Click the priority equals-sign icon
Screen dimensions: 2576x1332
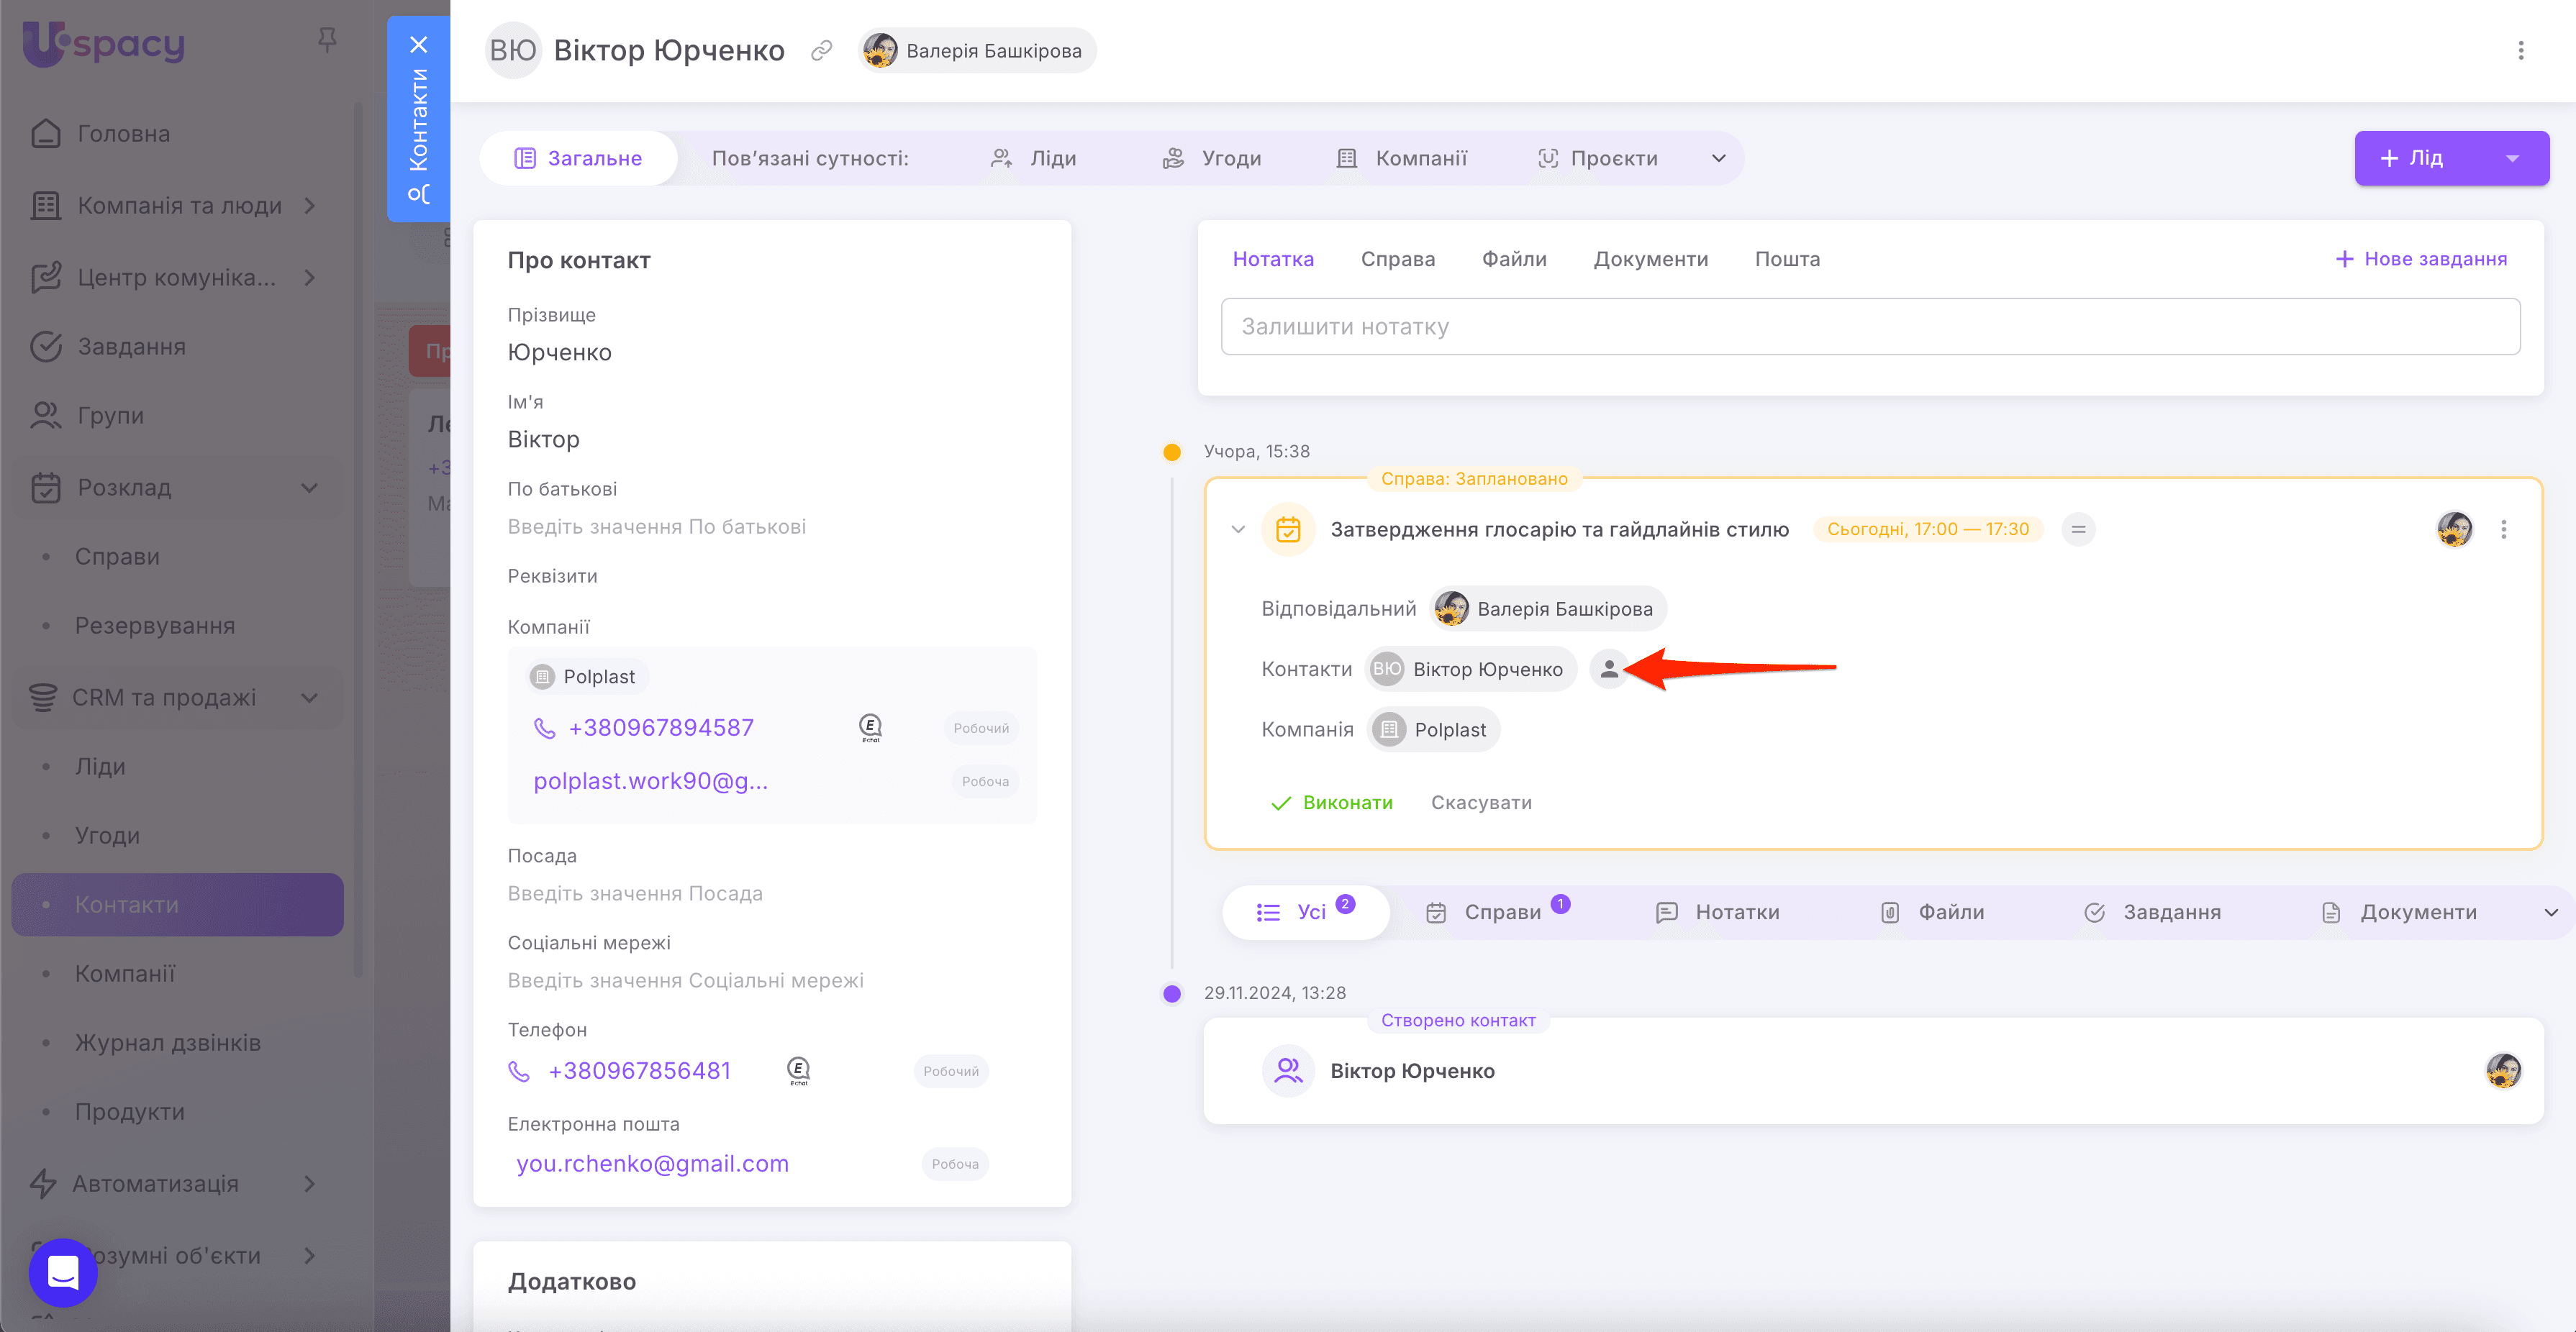point(2078,529)
